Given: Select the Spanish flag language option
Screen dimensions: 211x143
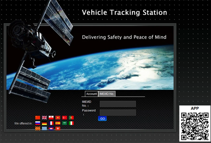Looking at the screenshot, I should click(x=58, y=123).
